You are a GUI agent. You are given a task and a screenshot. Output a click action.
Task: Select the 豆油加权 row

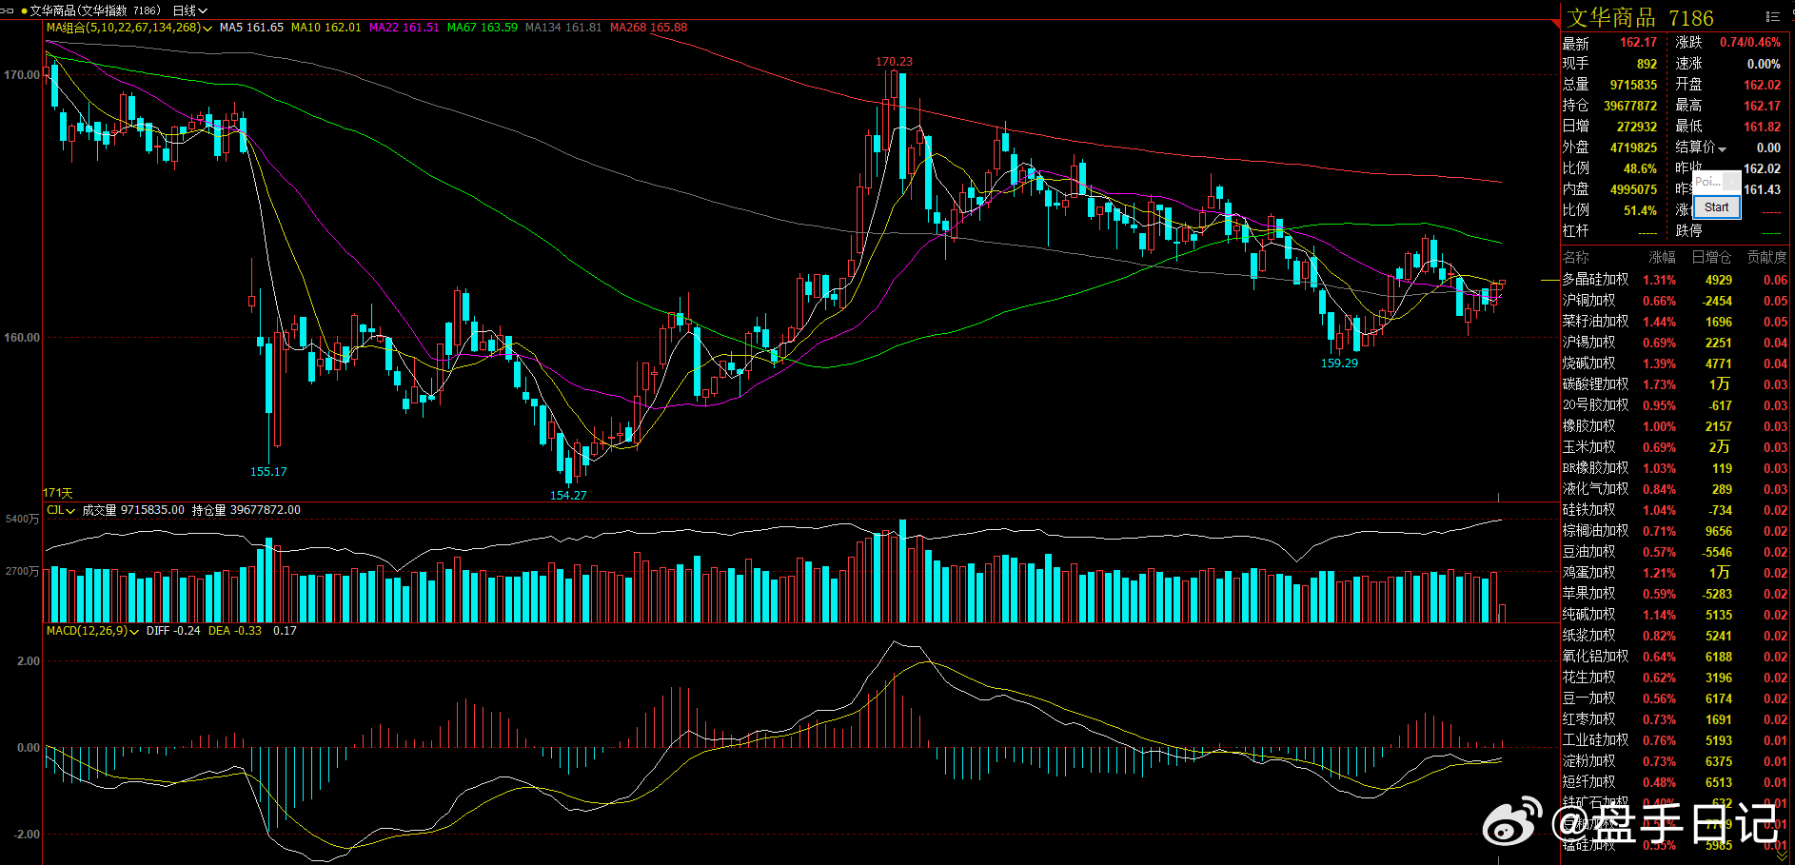1675,552
